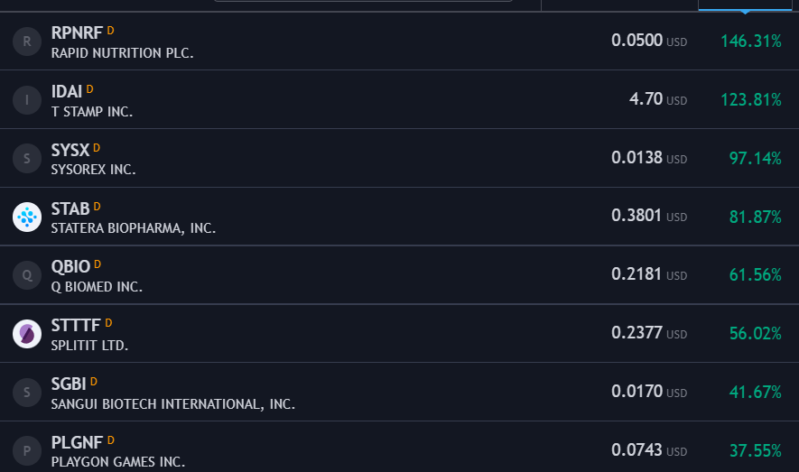This screenshot has height=472, width=799.
Task: Click the D badge next to QBIO
Action: point(98,264)
